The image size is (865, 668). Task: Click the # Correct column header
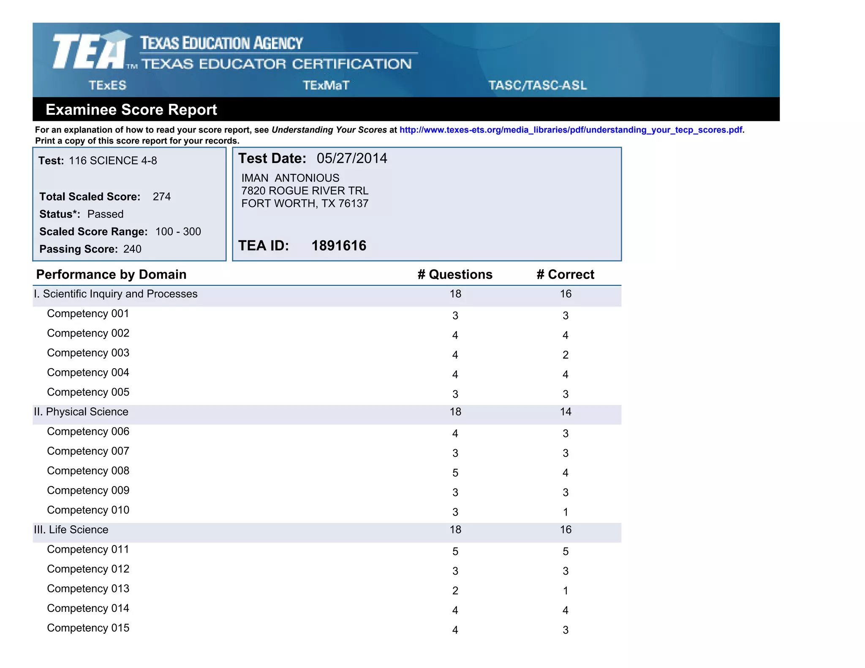(565, 275)
